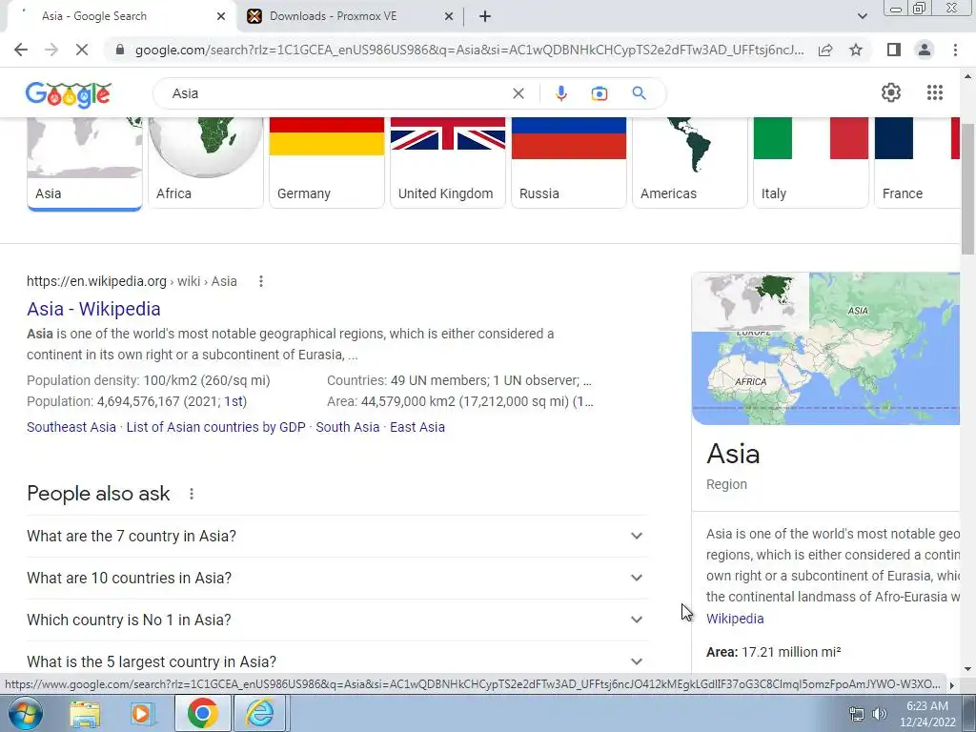The width and height of the screenshot is (976, 732).
Task: Expand 'What are the 7 country in Asia?'
Action: coord(337,536)
